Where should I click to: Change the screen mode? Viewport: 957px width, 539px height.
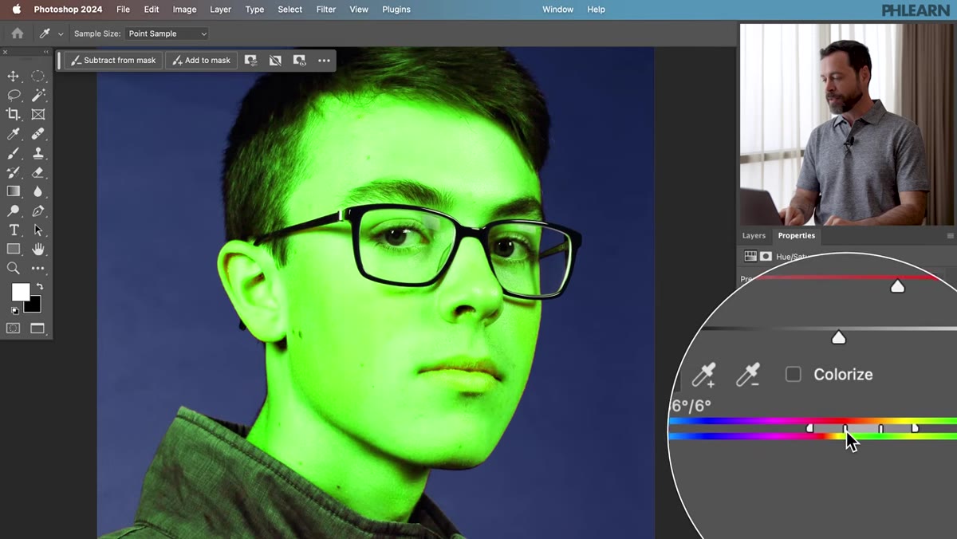click(37, 328)
